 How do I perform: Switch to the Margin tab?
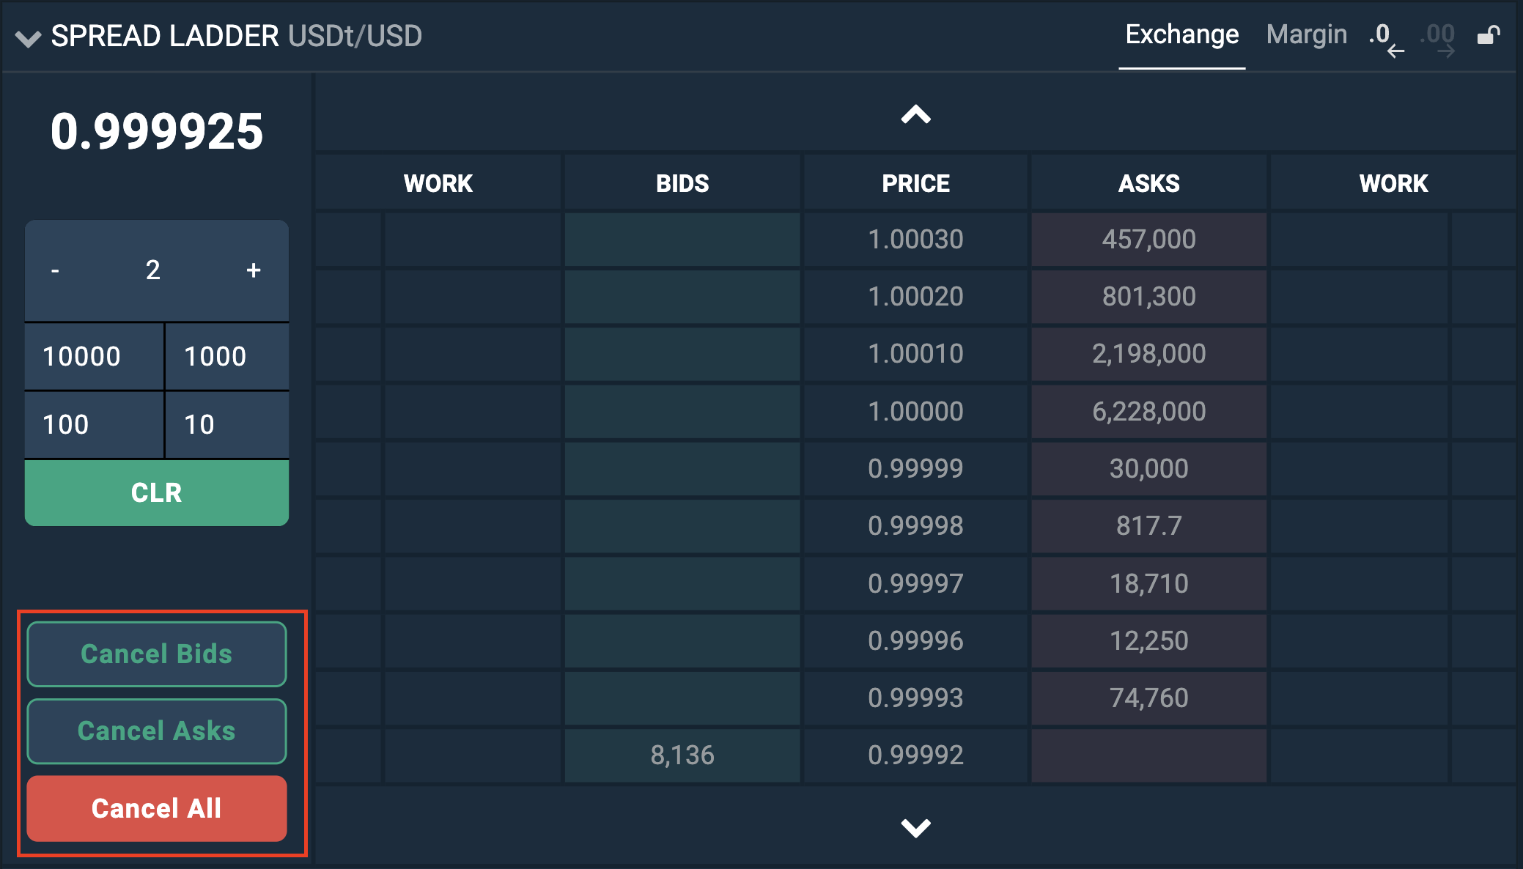pos(1306,35)
